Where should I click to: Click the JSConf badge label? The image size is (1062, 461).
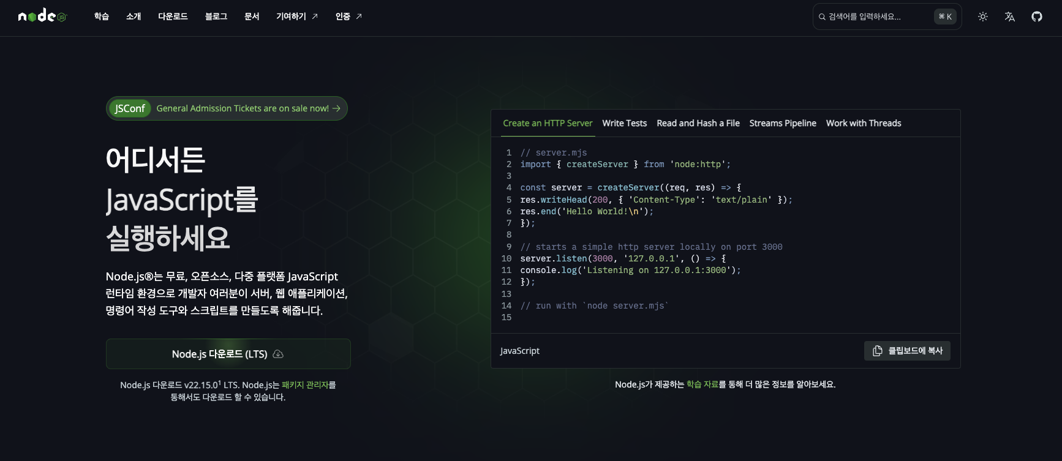point(130,108)
